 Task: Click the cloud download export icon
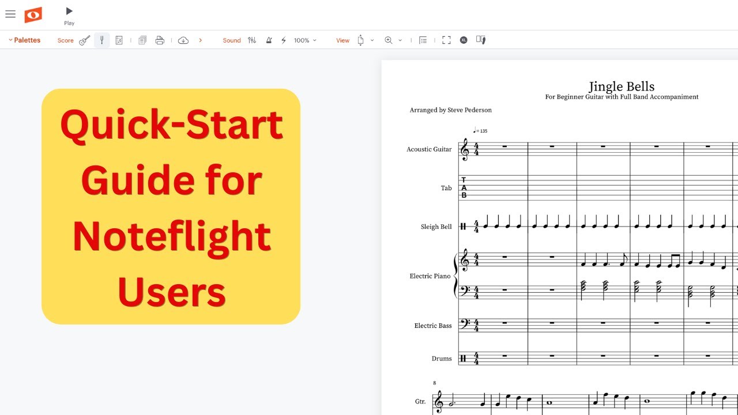[183, 40]
